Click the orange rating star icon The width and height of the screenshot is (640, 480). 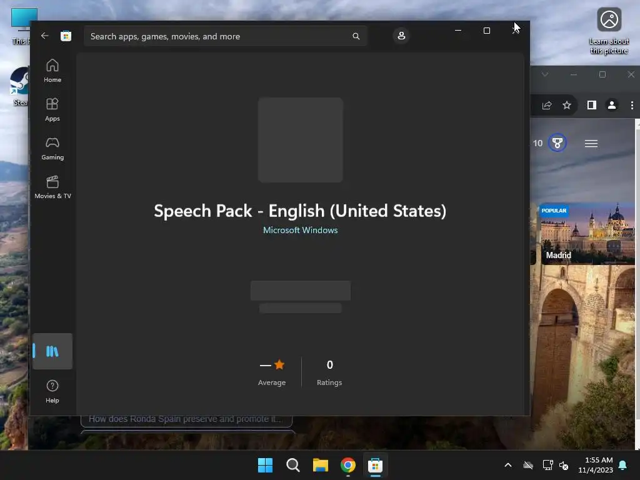pyautogui.click(x=279, y=364)
